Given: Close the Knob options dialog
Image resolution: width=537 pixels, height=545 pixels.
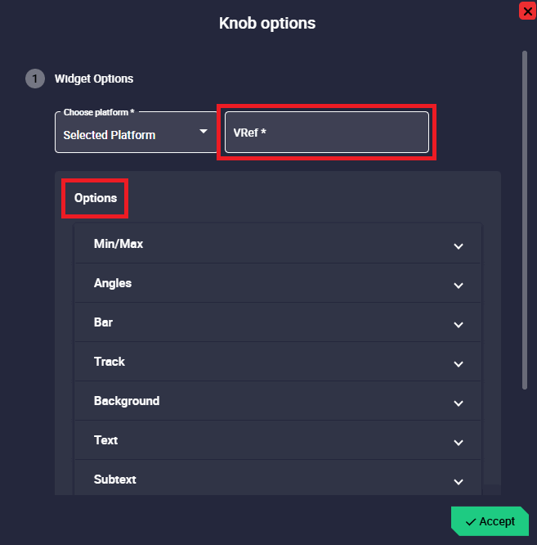Looking at the screenshot, I should click(527, 11).
